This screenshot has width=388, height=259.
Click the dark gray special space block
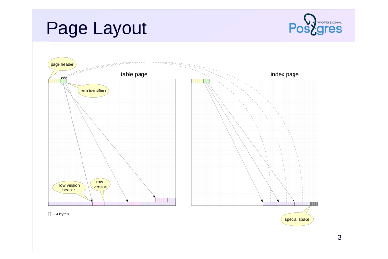pos(314,203)
